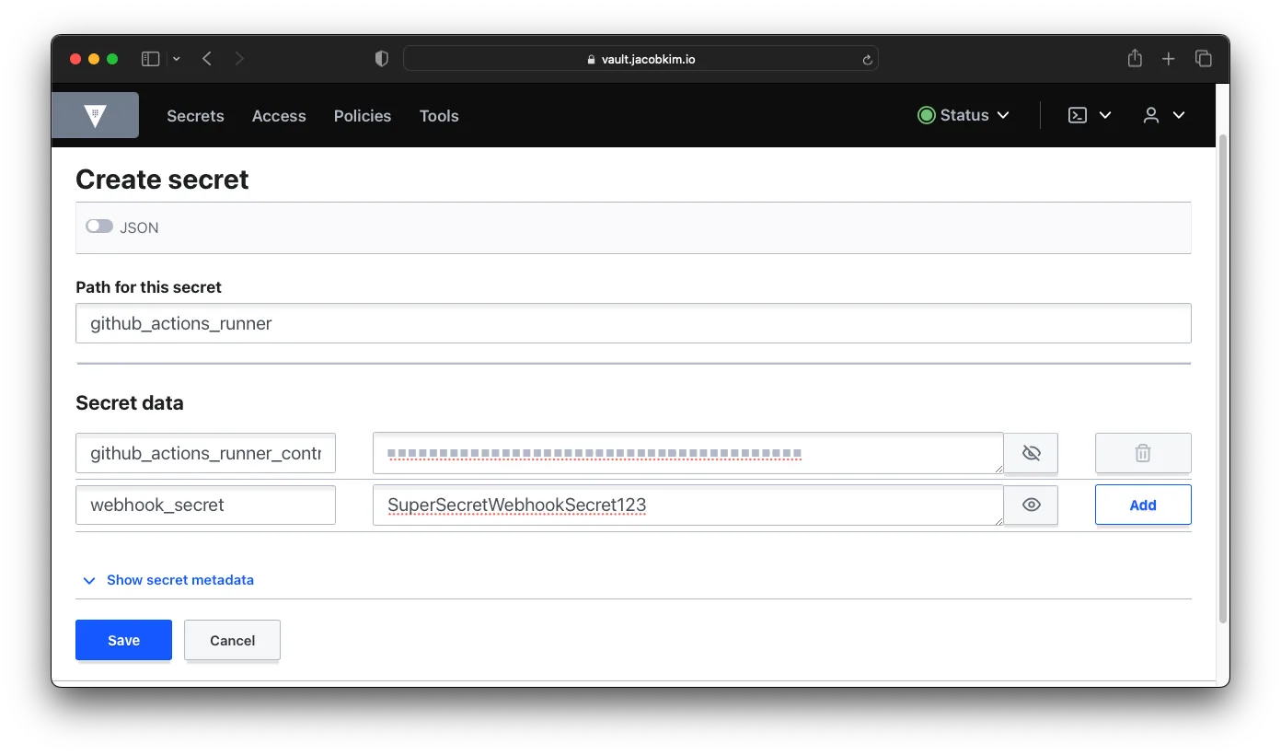The height and width of the screenshot is (755, 1281).
Task: Add another secret data row
Action: (x=1143, y=505)
